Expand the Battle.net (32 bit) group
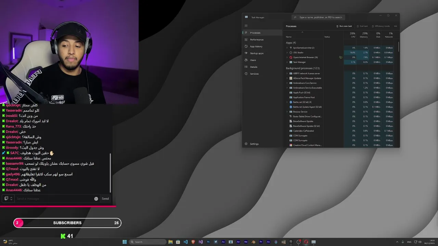 coord(287,102)
